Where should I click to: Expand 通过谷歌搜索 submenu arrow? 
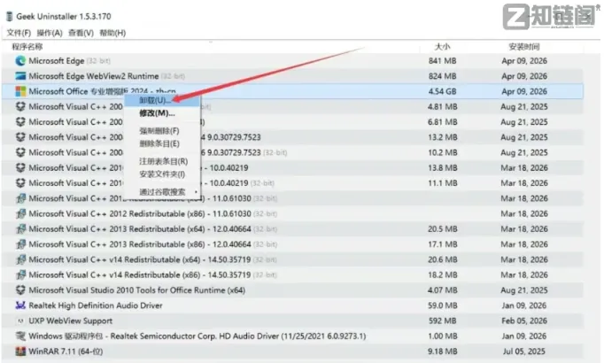196,192
